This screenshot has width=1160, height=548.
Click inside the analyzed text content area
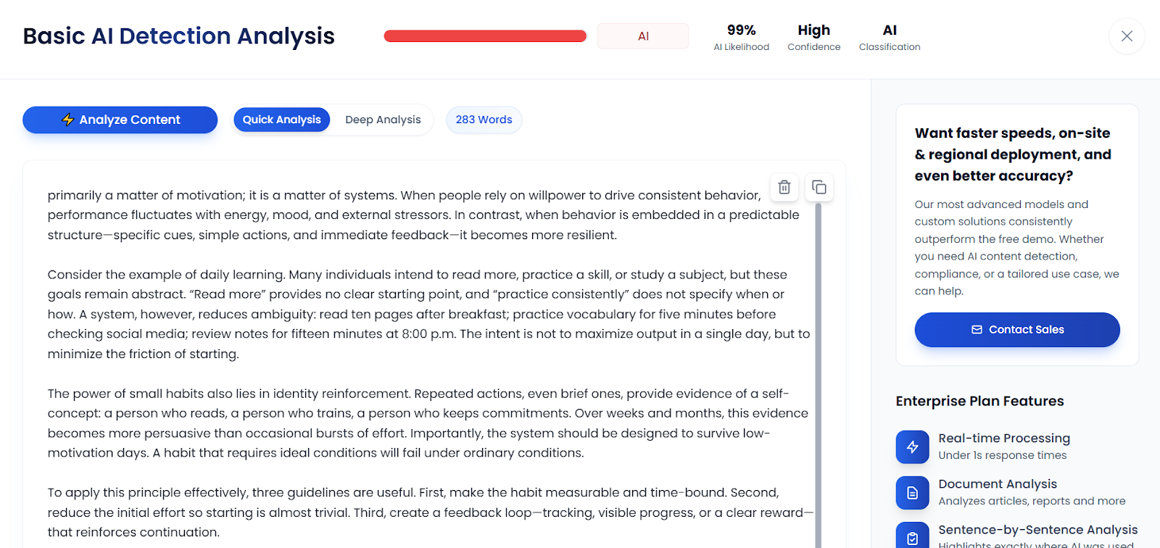click(x=428, y=333)
